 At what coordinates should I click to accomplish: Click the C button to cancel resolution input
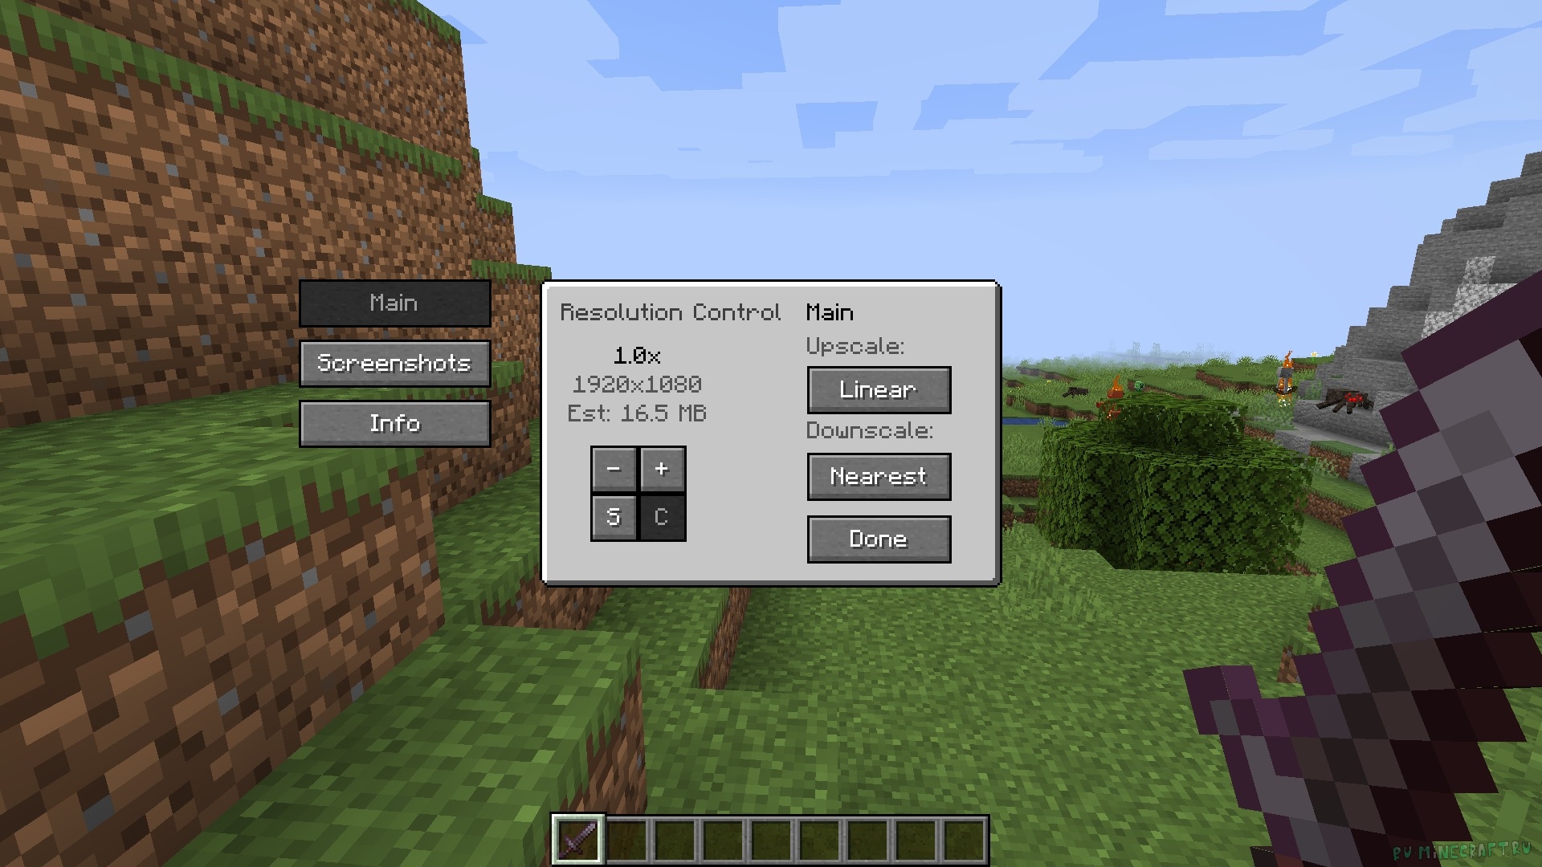(x=663, y=518)
